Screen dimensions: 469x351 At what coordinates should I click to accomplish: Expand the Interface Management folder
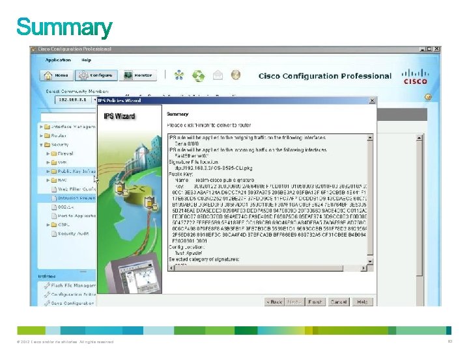[x=41, y=127]
